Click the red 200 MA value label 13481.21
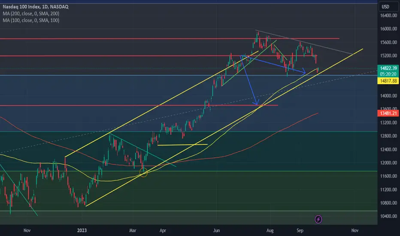Image resolution: width=400 pixels, height=236 pixels. point(388,113)
